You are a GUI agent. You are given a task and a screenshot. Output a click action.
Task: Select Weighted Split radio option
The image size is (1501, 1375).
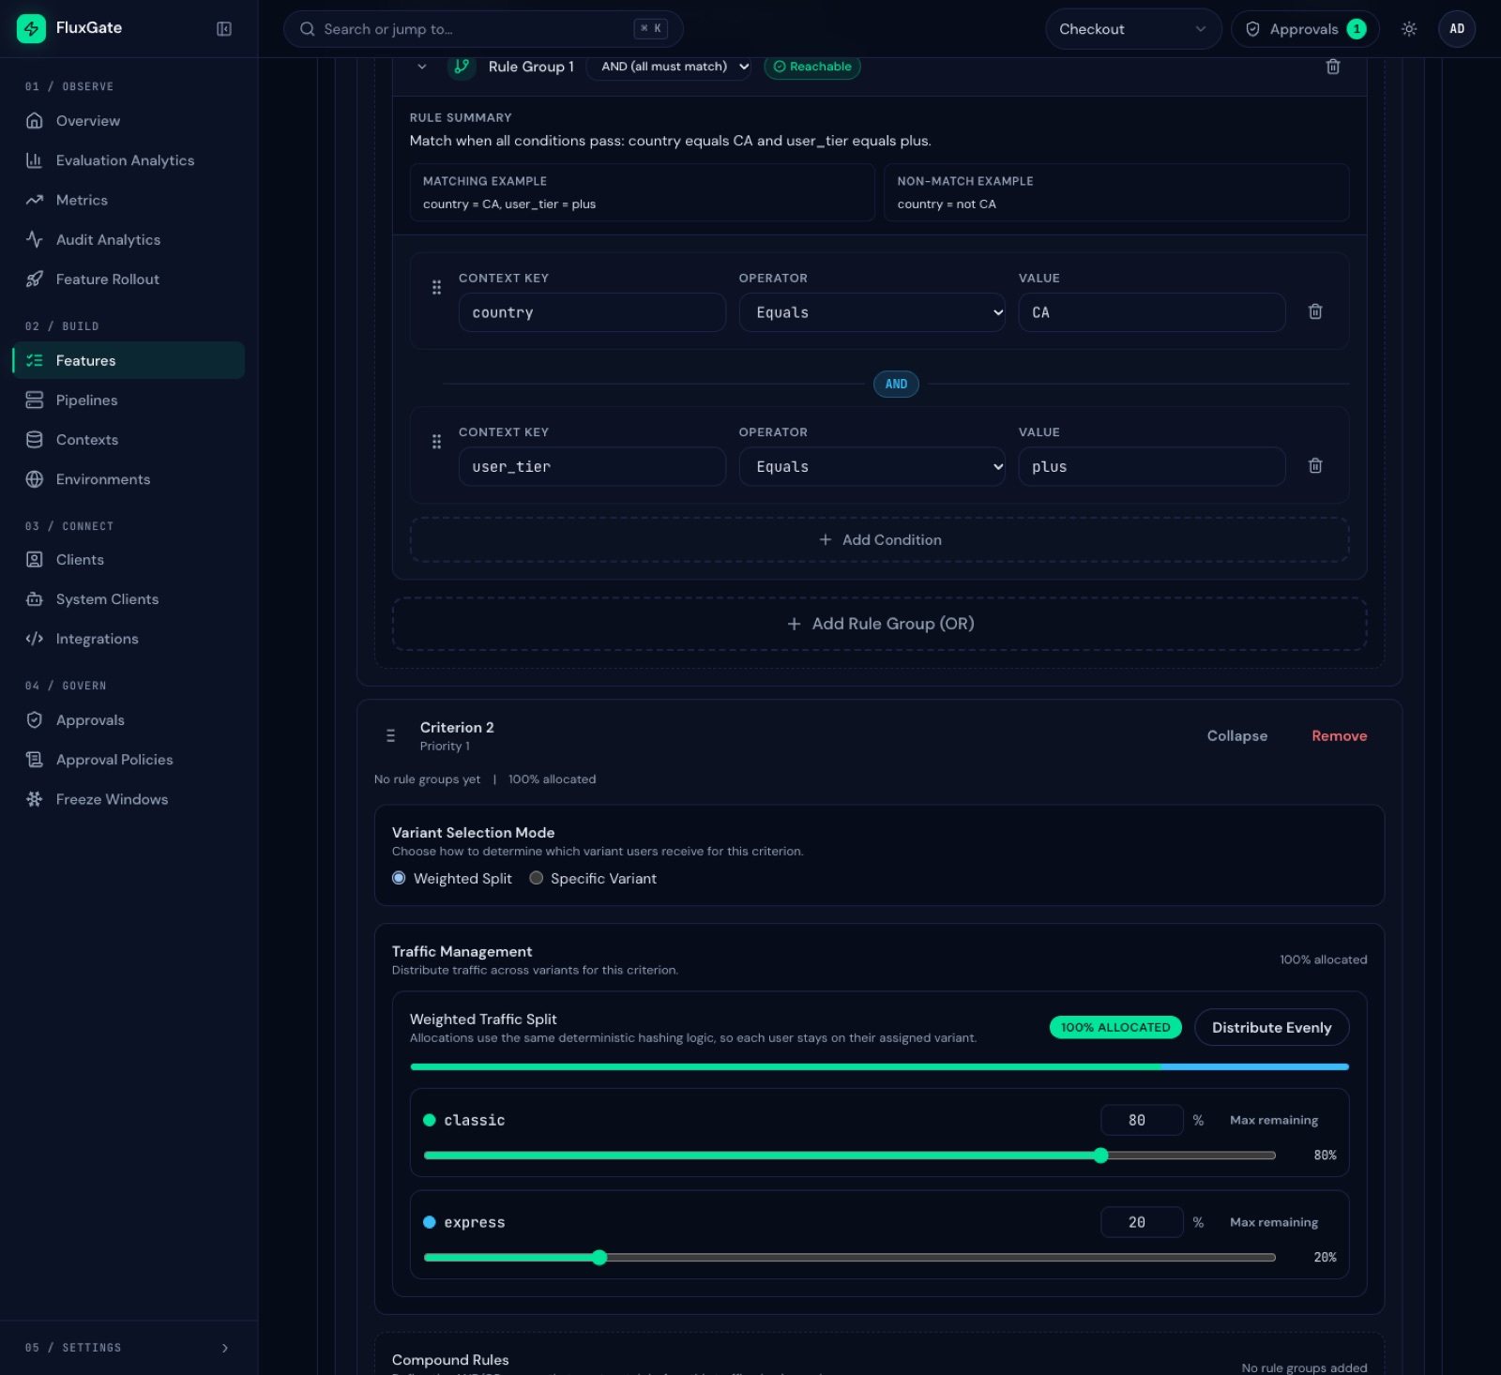pyautogui.click(x=399, y=878)
